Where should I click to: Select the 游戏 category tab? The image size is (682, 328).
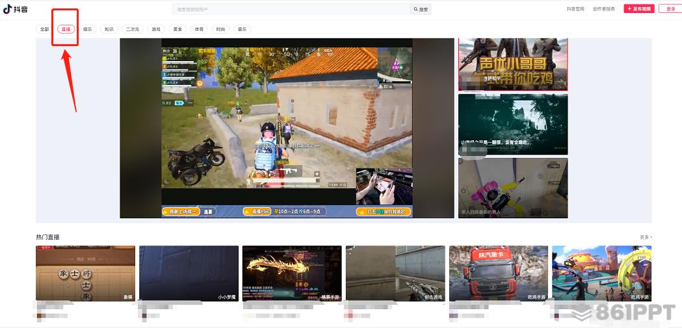(x=156, y=29)
